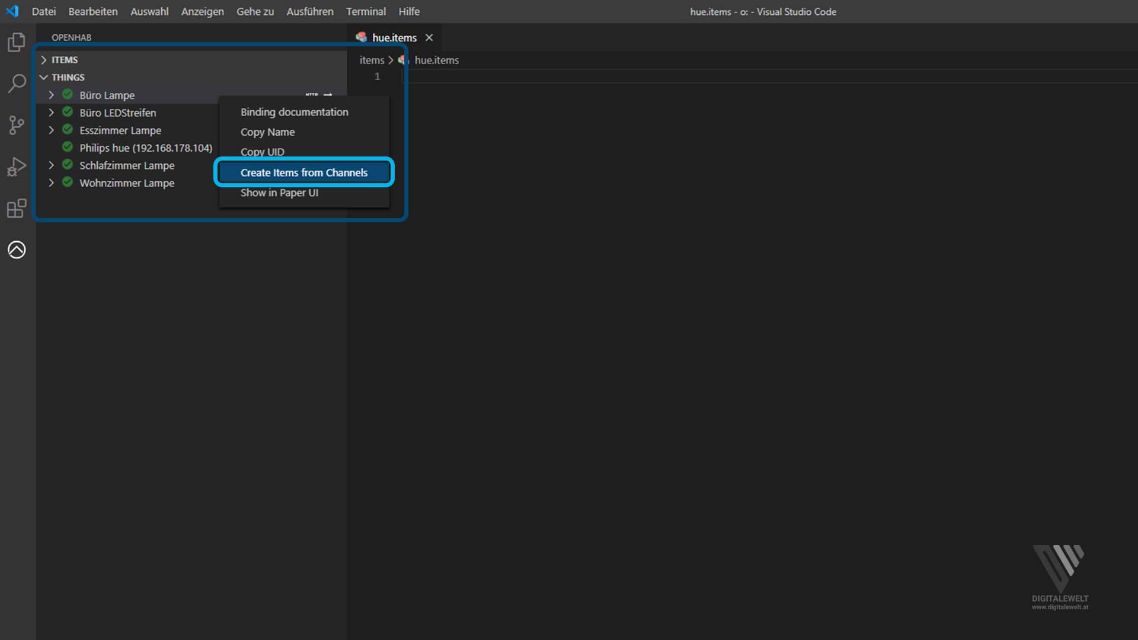Open the Extensions view icon
The width and height of the screenshot is (1138, 640).
coord(17,208)
